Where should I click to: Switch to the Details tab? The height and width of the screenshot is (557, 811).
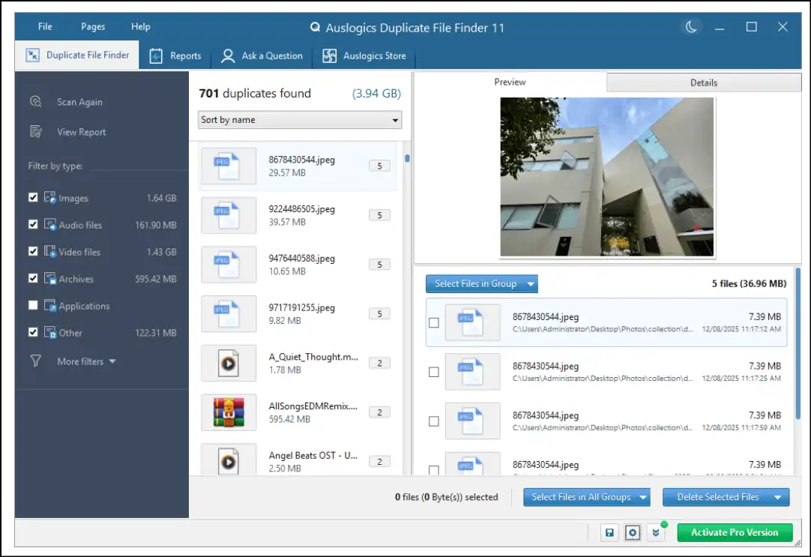702,82
